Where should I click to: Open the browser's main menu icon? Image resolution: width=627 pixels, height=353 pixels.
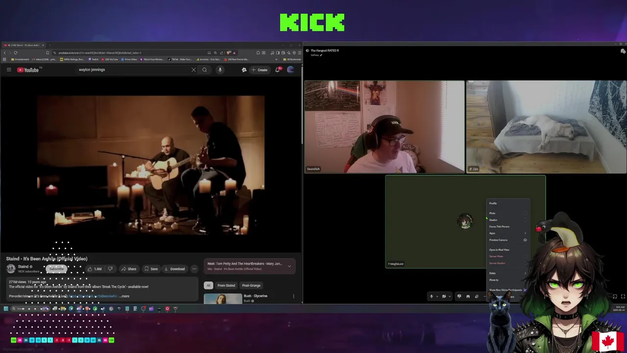coord(300,53)
